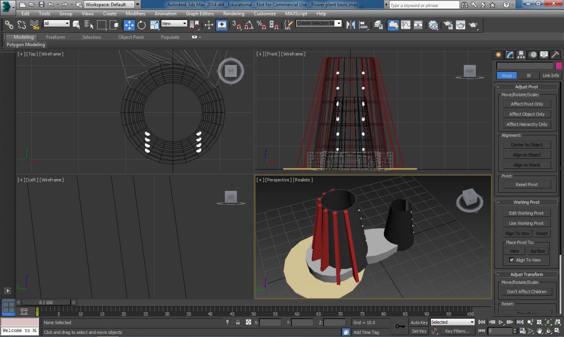Image resolution: width=564 pixels, height=337 pixels.
Task: Toggle Auto Key animation mode
Action: 419,322
